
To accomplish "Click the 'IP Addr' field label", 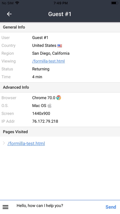I will tap(8, 121).
